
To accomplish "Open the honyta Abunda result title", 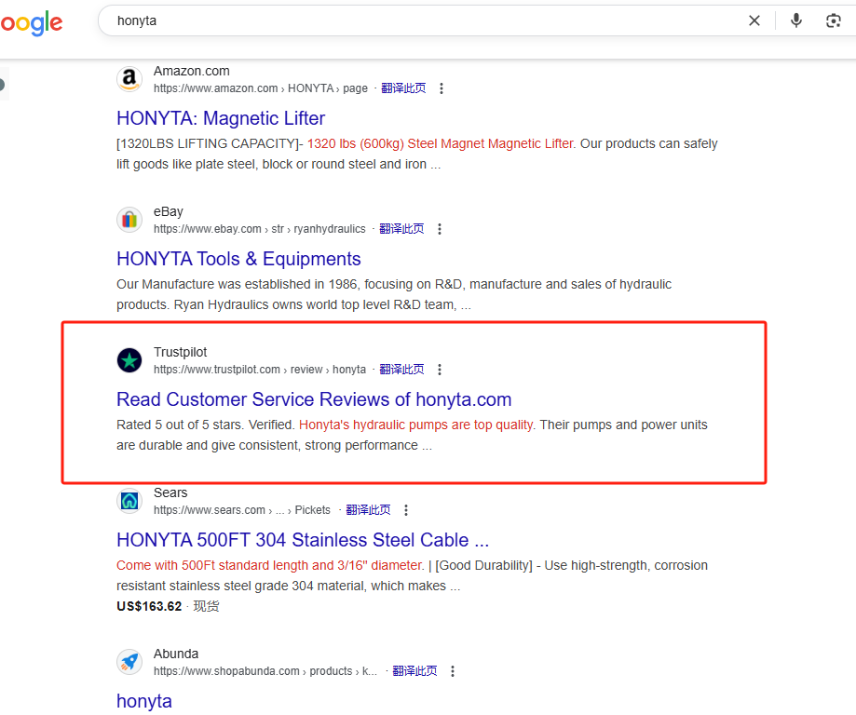I will [x=144, y=701].
